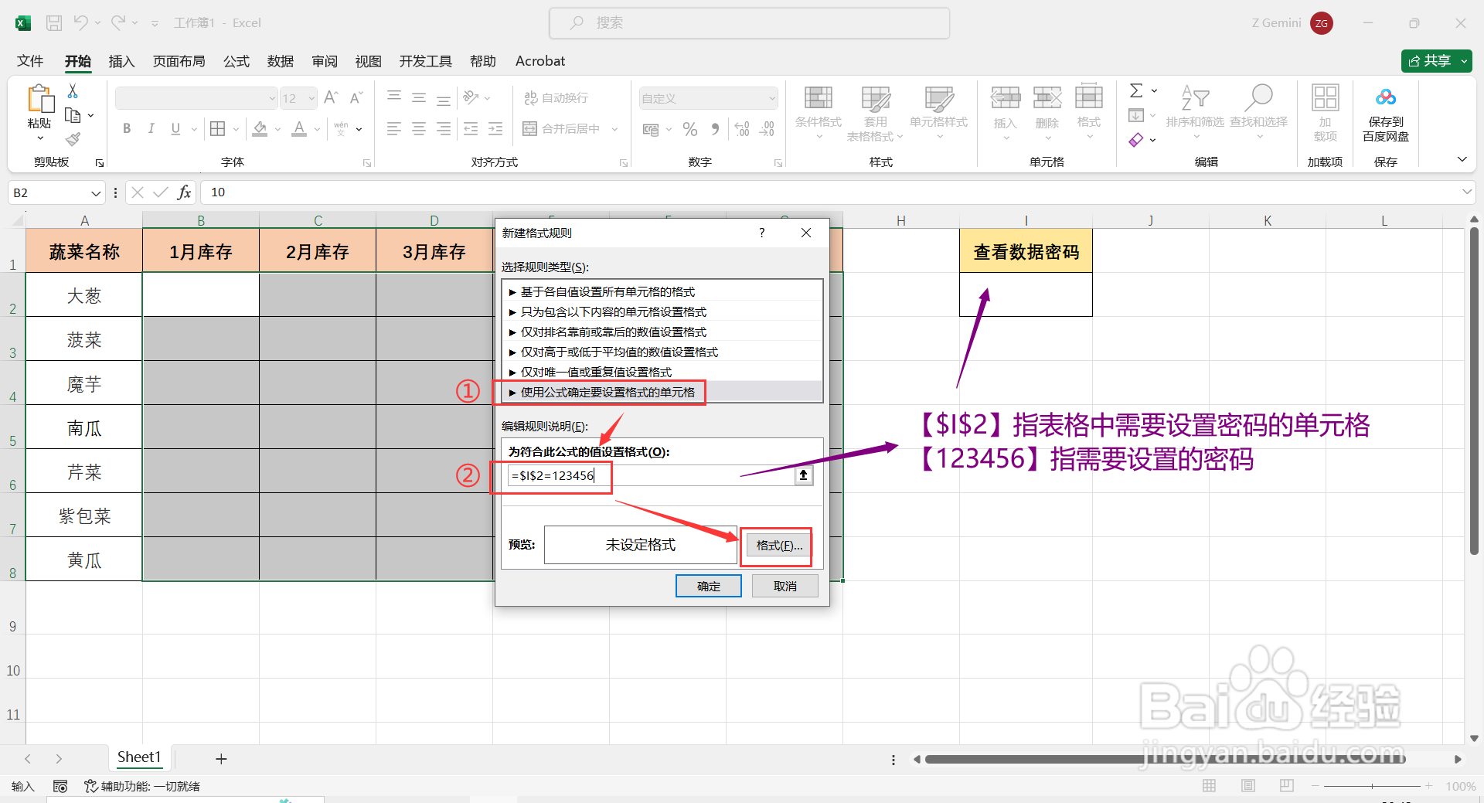Image resolution: width=1484 pixels, height=803 pixels.
Task: Click the Copy icon in clipboard group
Action: point(73,115)
